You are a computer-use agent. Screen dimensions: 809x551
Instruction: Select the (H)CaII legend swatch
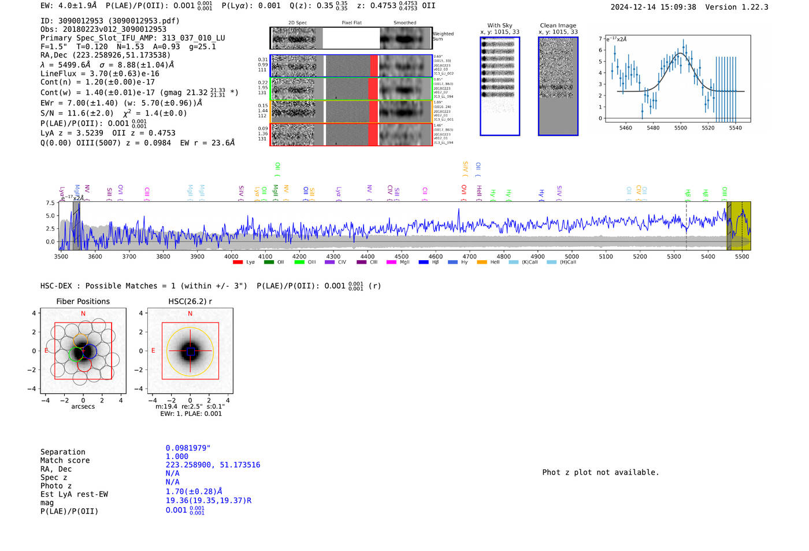point(552,262)
